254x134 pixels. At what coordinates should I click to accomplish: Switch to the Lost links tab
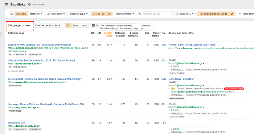point(84,26)
